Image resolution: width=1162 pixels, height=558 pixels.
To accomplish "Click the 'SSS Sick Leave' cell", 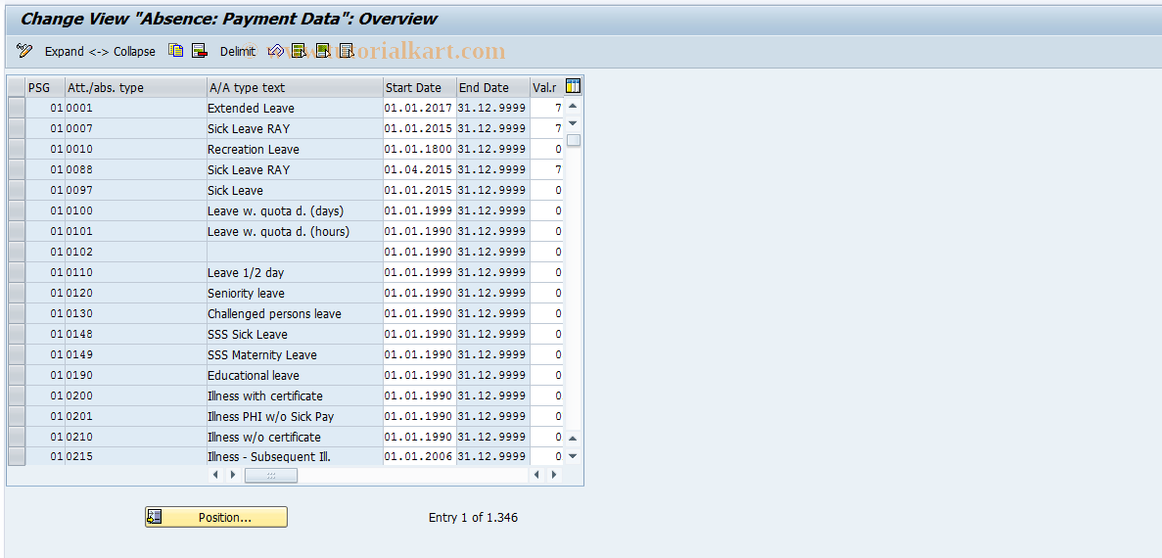I will click(295, 334).
